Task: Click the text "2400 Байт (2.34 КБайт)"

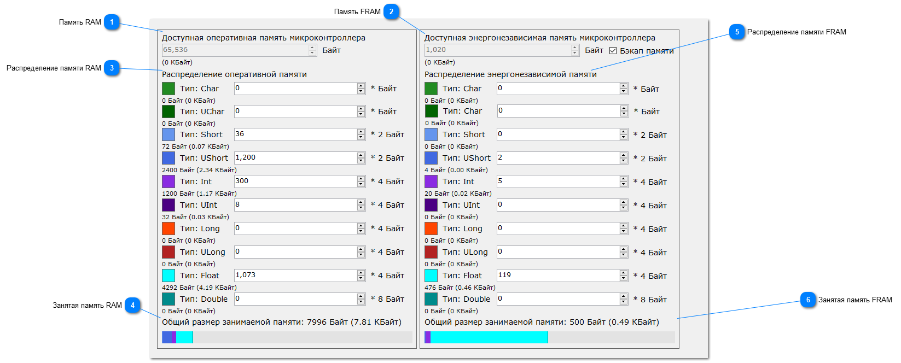Action: (199, 170)
